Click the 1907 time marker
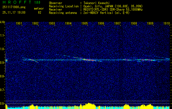 click(x=118, y=23)
